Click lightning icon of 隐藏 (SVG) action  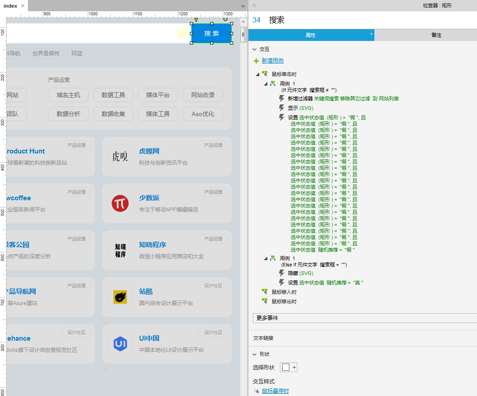pos(282,273)
